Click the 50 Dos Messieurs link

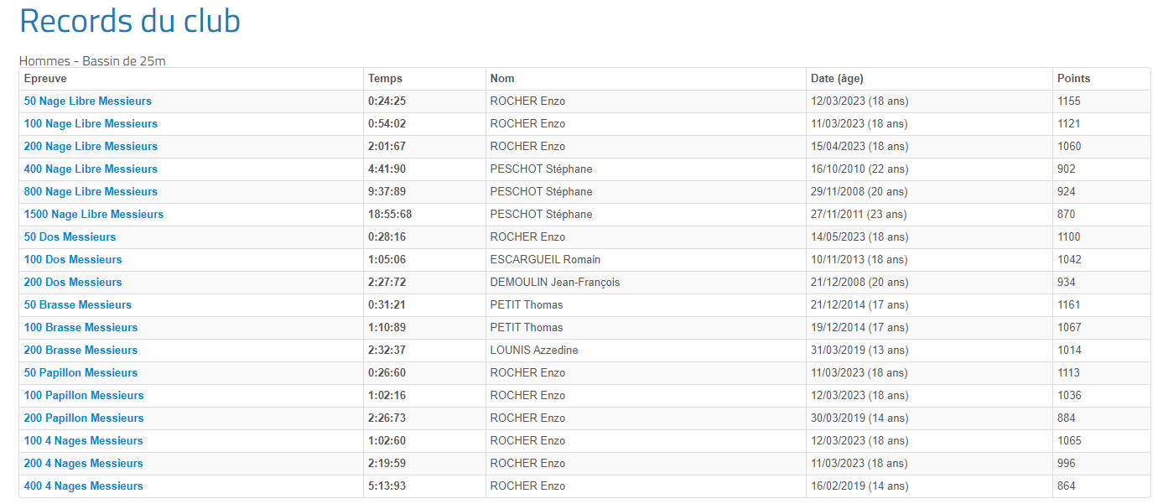pos(70,237)
